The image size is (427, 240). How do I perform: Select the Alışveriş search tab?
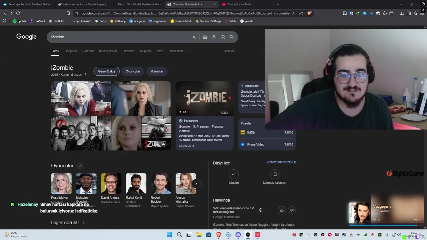coord(145,51)
